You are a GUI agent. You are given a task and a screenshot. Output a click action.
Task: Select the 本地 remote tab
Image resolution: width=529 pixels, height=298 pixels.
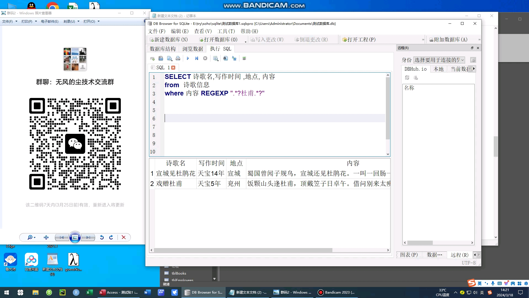[x=439, y=69]
